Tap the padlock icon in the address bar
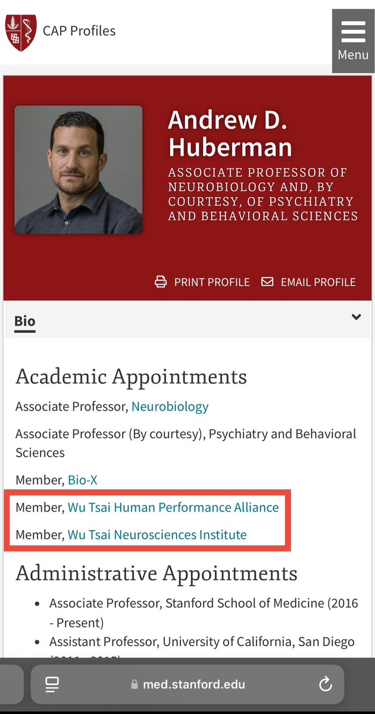 (135, 685)
